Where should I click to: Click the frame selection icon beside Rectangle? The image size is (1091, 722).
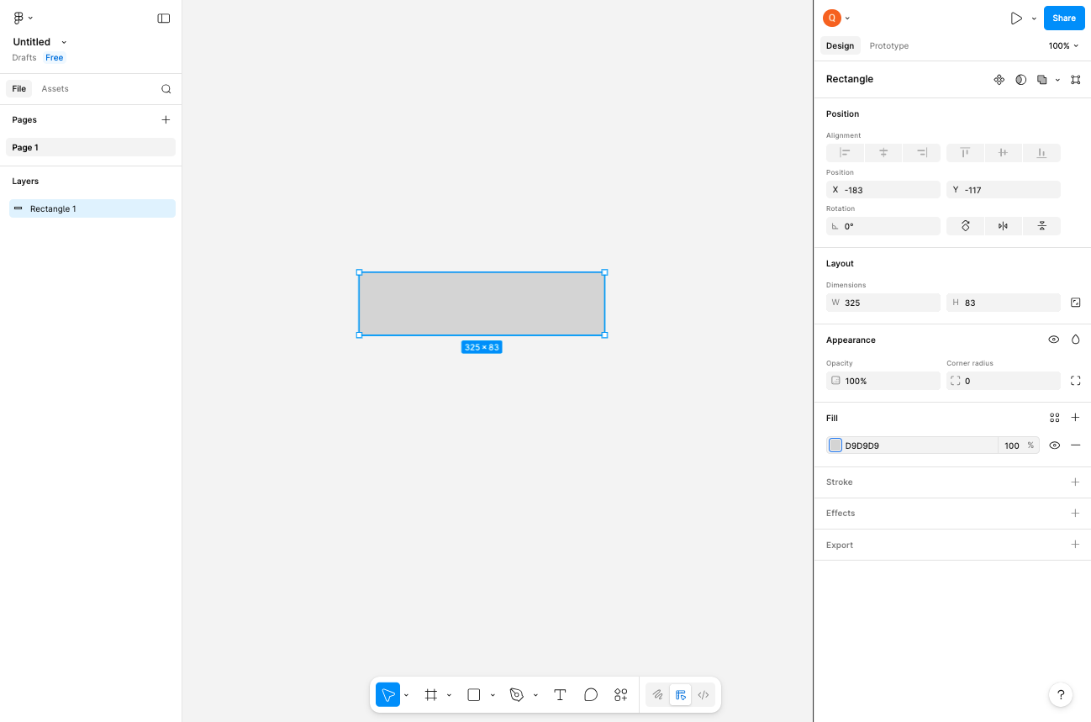point(1076,80)
